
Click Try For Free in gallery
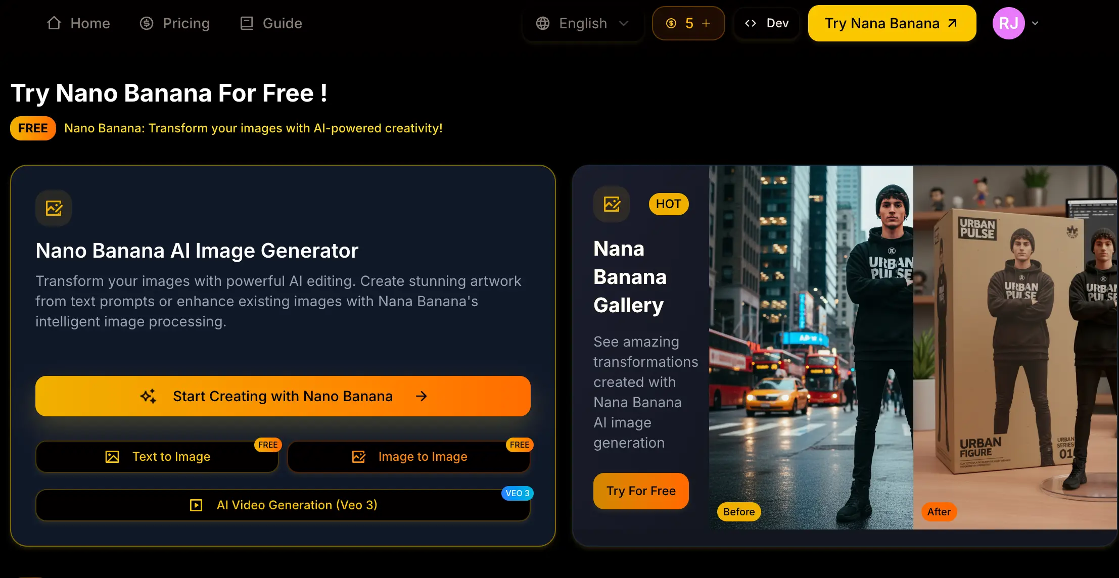pos(641,491)
